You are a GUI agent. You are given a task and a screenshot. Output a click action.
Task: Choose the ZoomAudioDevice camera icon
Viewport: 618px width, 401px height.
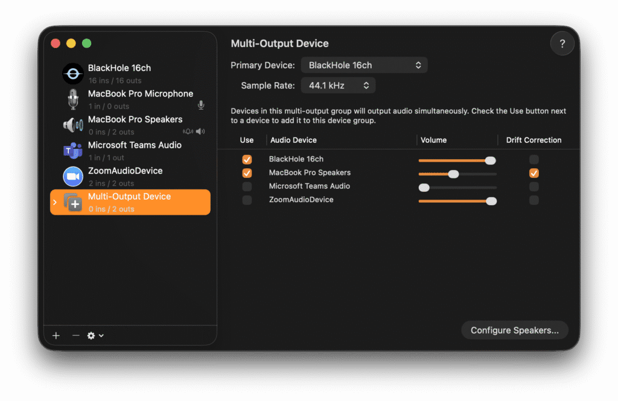click(x=73, y=176)
